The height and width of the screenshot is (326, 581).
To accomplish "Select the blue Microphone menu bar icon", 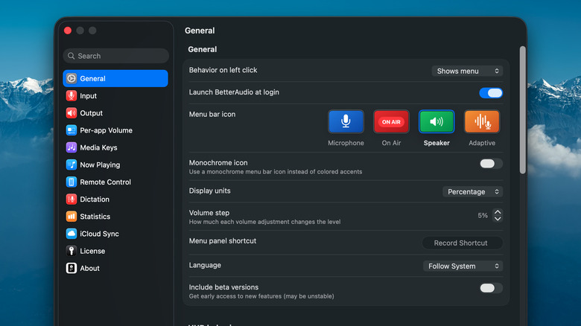I will tap(346, 121).
